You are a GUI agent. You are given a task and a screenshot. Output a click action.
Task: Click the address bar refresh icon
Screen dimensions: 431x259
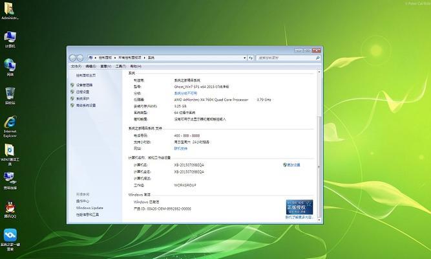pyautogui.click(x=251, y=58)
